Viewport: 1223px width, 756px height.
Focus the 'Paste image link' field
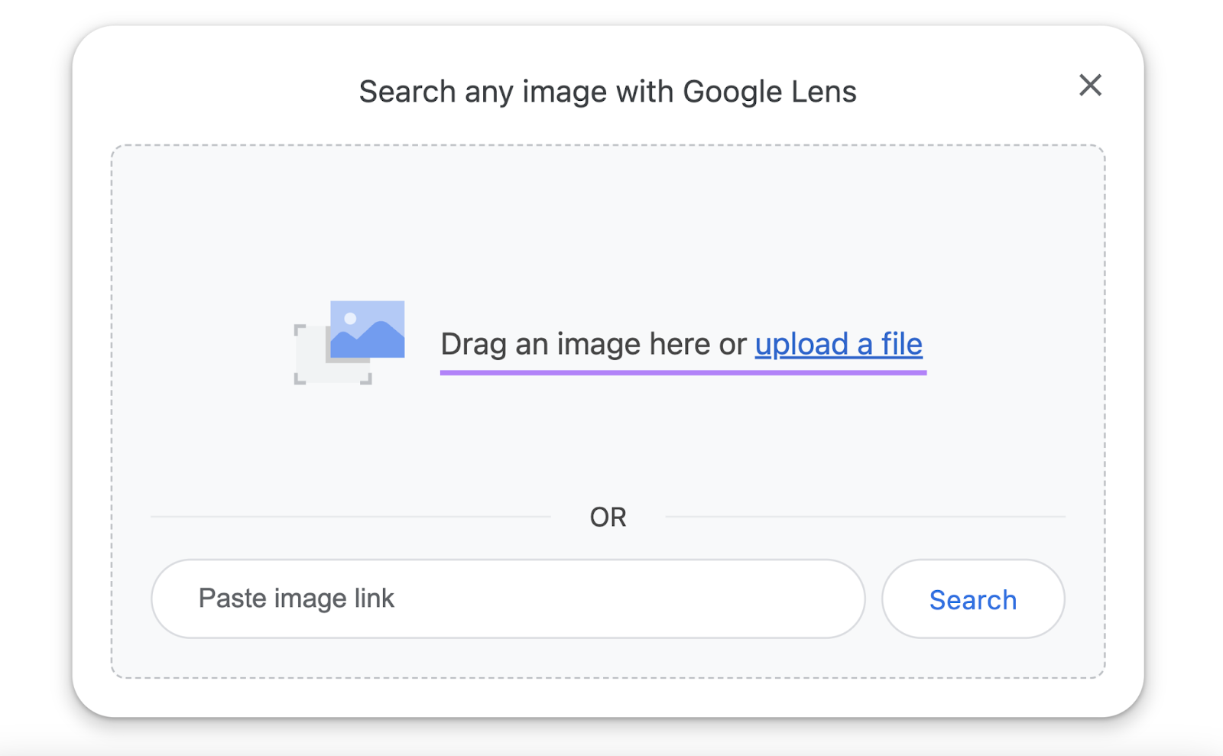[508, 599]
